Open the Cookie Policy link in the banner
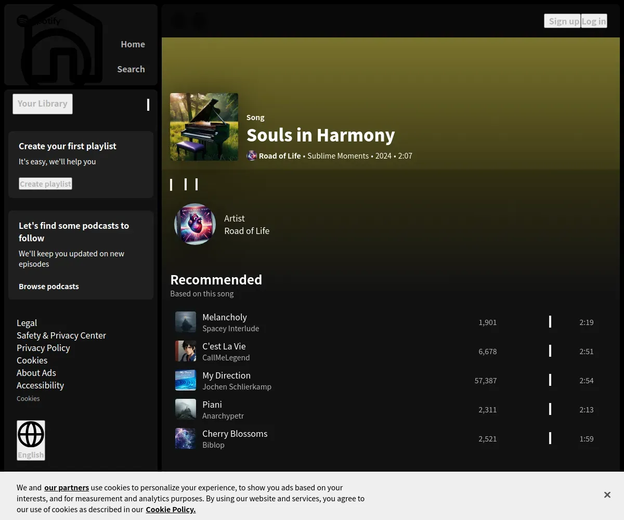This screenshot has width=624, height=520. pos(171,510)
